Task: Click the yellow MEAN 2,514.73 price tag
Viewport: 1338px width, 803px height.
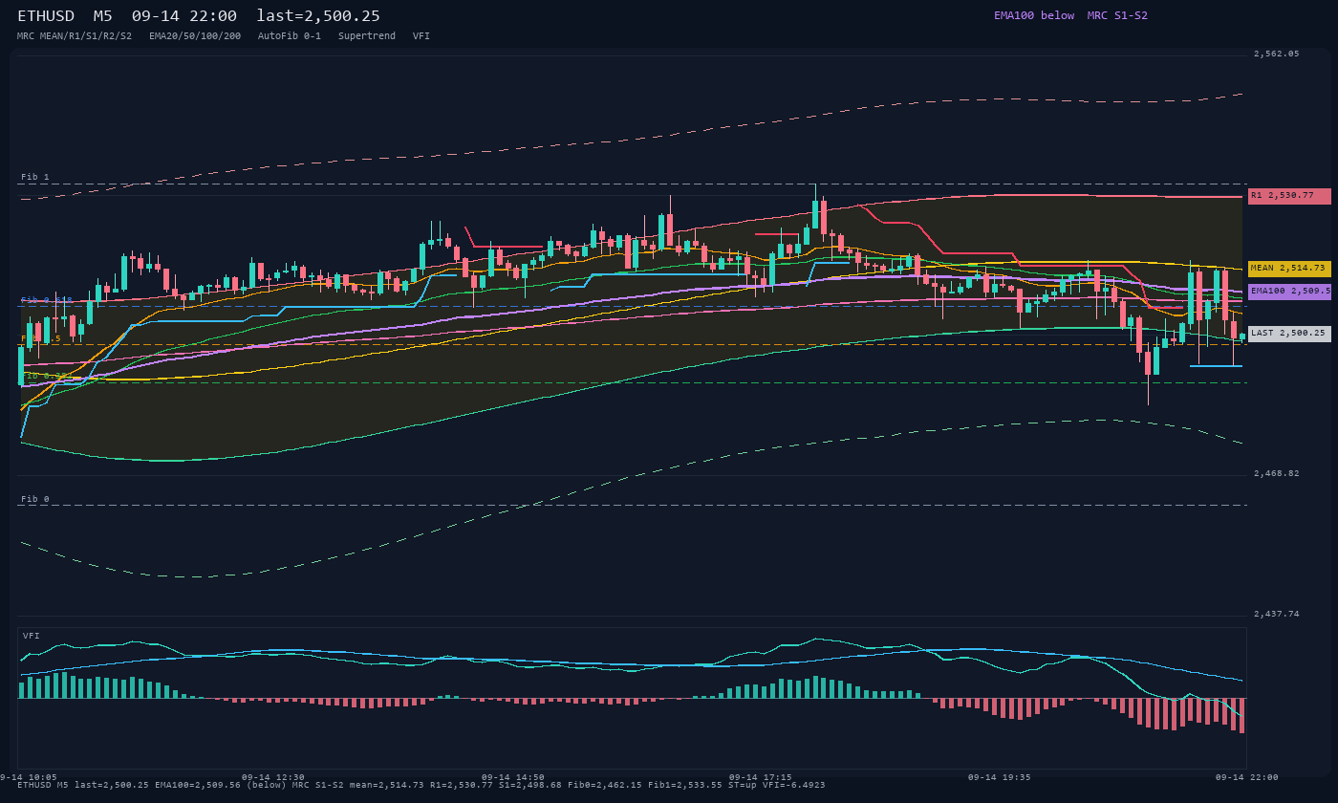Action: coord(1289,269)
